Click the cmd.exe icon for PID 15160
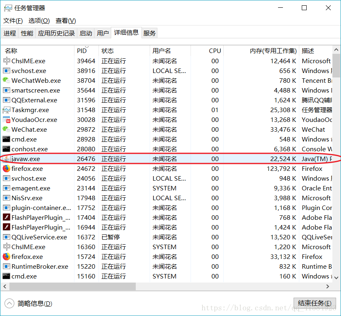 [6, 276]
